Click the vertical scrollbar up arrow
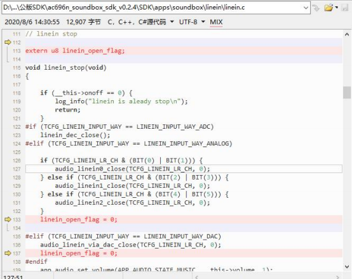Viewport: 352px width, 279px height. pos(347,34)
